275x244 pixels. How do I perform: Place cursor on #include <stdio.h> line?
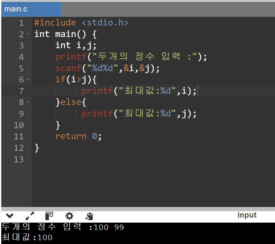coord(81,23)
